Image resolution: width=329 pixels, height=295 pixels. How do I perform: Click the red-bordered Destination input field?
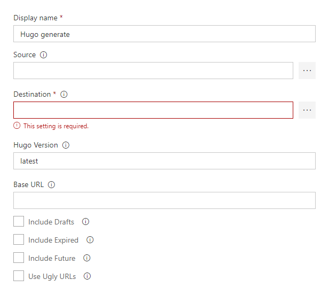tap(153, 110)
